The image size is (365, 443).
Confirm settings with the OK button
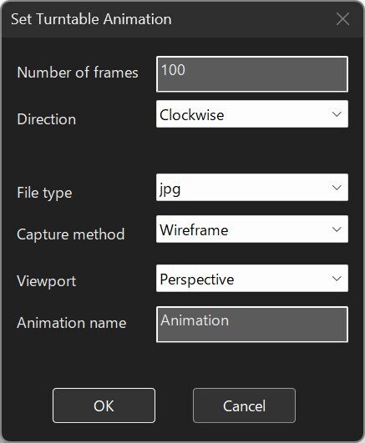pyautogui.click(x=104, y=405)
